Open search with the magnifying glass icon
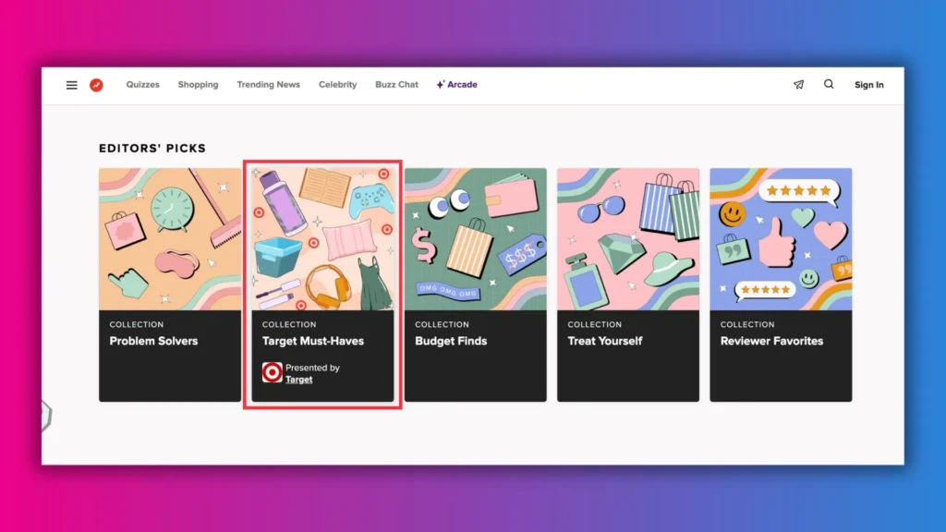Screen dimensions: 946x532 point(829,84)
